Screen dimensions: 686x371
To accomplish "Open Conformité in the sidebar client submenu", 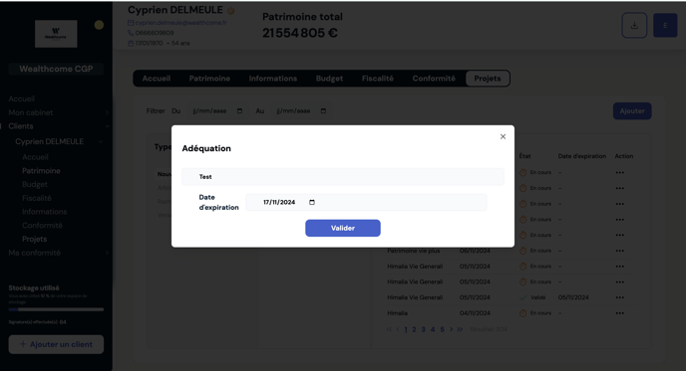I will click(x=42, y=225).
